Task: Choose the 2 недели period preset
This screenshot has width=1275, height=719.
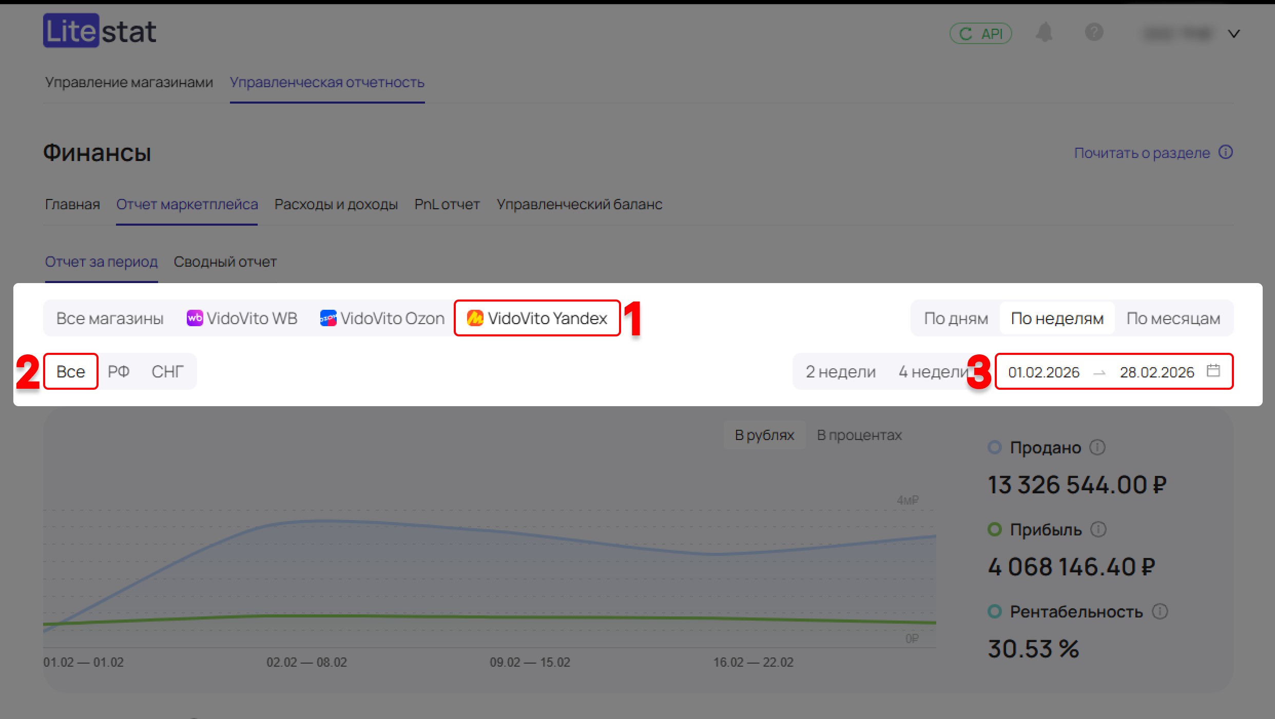Action: coord(840,371)
